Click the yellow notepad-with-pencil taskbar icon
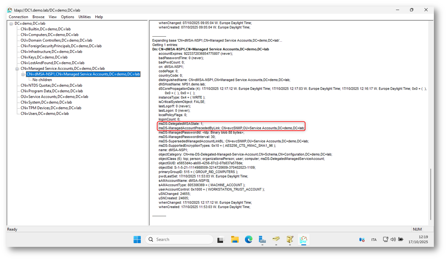 290,240
